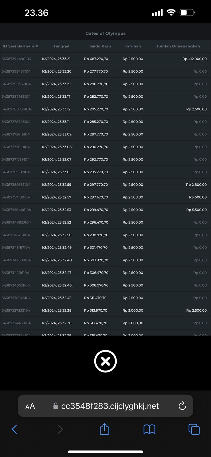This screenshot has width=211, height=457.
Task: Select the Saldo Baru column header
Action: coord(100,46)
